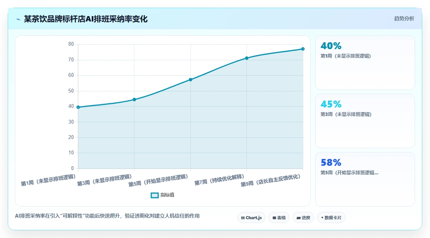Click the 第9周（店长自主反馈优化）axis label
The image size is (430, 238).
point(271,180)
